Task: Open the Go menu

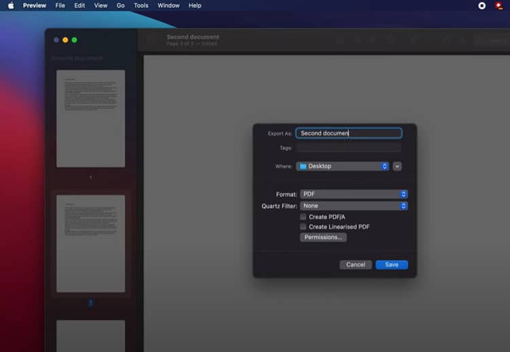Action: coord(120,5)
